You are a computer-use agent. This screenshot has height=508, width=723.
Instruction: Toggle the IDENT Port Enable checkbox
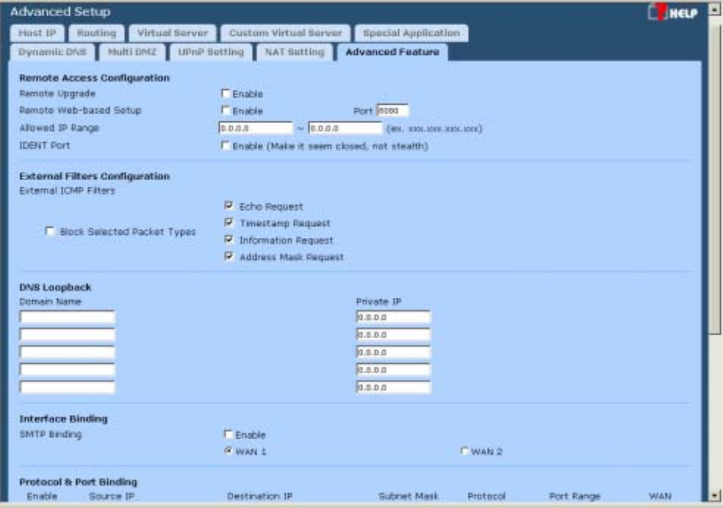click(x=226, y=146)
